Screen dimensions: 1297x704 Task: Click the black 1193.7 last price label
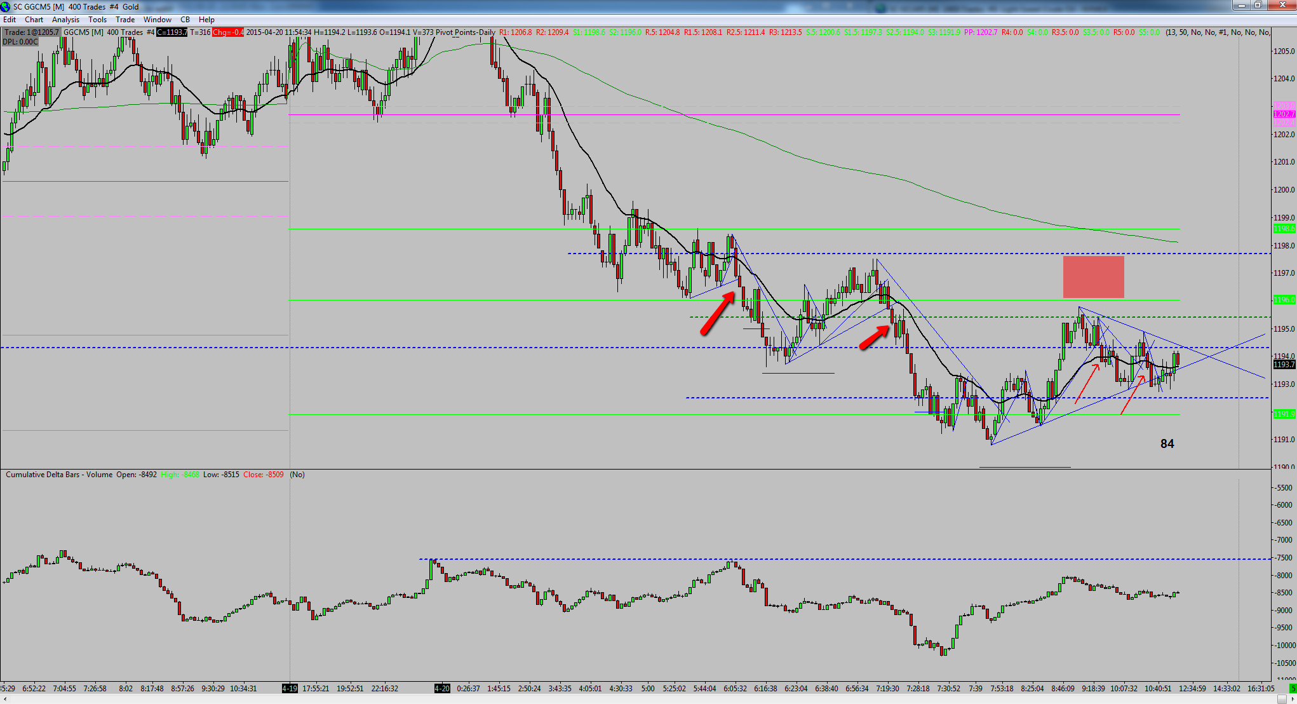pyautogui.click(x=1284, y=365)
